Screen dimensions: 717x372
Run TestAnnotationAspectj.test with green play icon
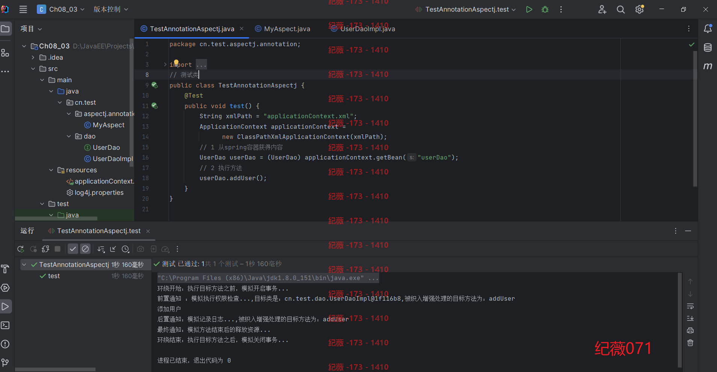(529, 9)
